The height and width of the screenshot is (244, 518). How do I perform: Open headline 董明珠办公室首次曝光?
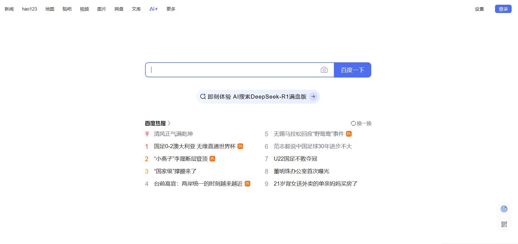[301, 171]
